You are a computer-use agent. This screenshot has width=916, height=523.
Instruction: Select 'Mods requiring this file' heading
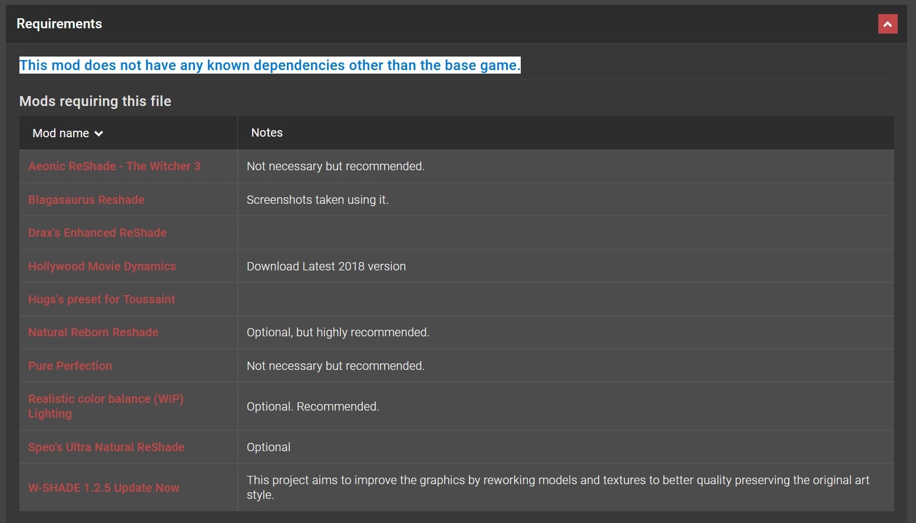(95, 101)
